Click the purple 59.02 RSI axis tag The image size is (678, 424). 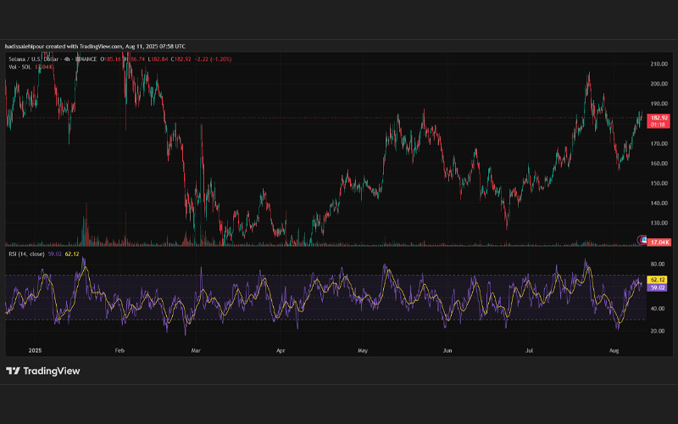tap(658, 287)
